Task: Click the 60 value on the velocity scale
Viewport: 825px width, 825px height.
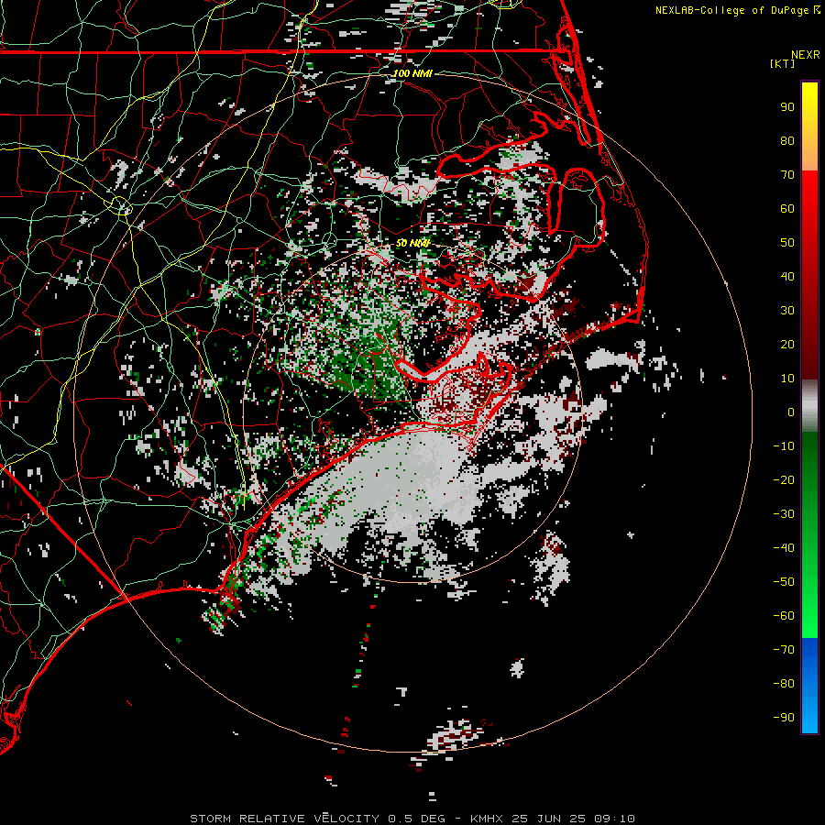Action: point(787,209)
